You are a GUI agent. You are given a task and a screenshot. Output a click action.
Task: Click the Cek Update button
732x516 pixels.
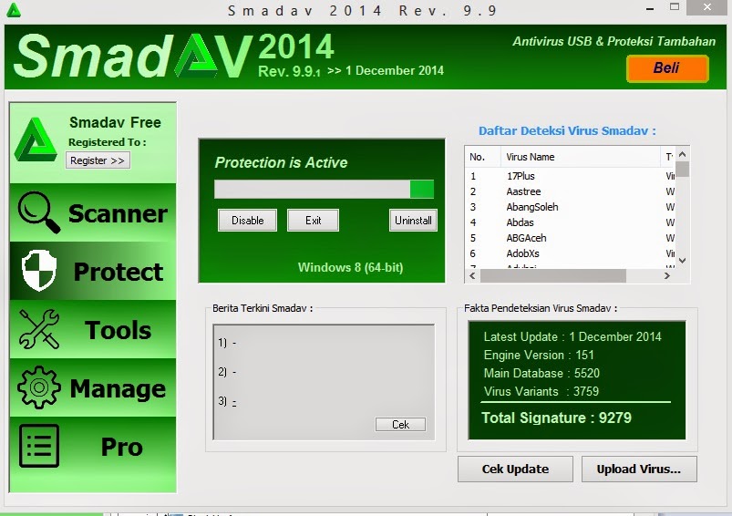515,469
